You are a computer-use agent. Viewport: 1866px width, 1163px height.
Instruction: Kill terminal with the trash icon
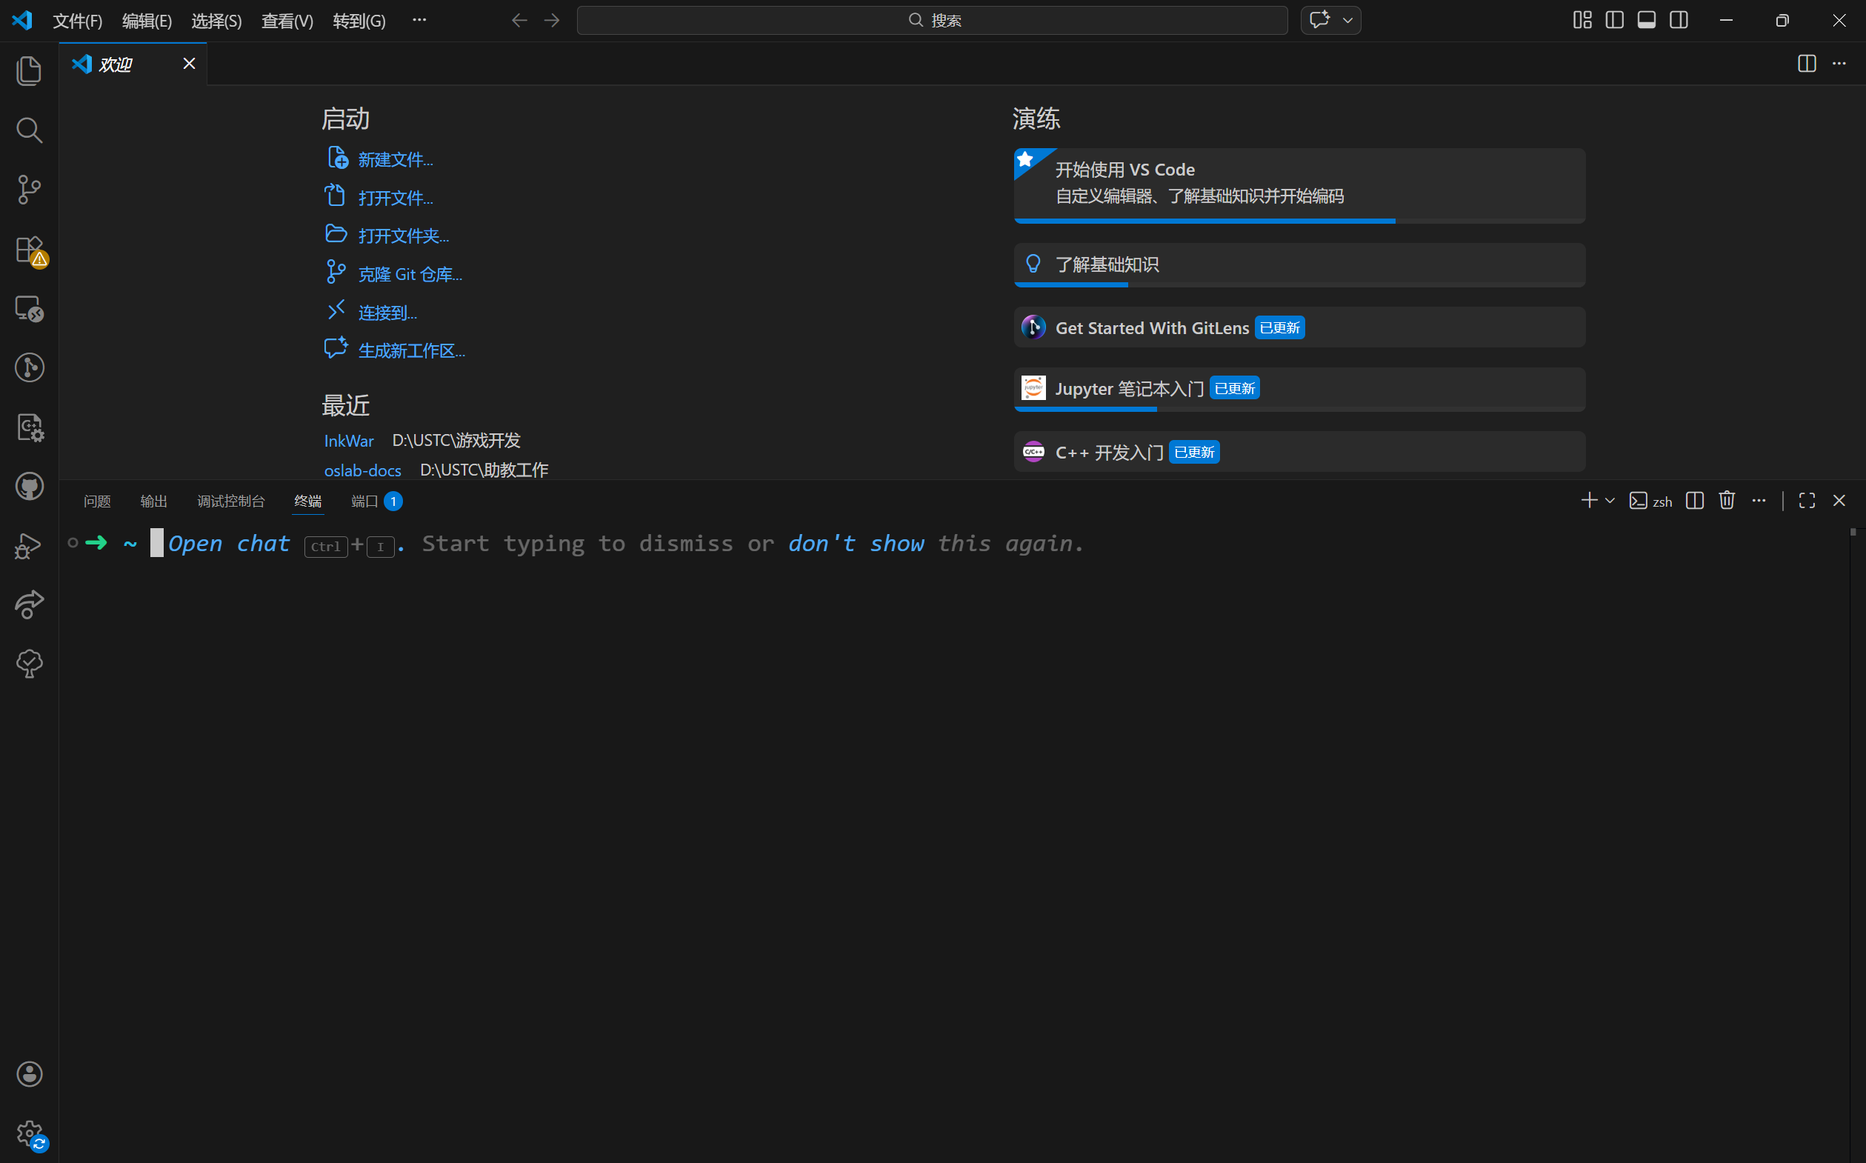point(1727,501)
